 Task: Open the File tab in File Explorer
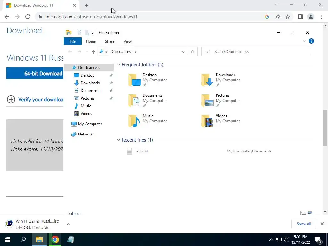[73, 41]
